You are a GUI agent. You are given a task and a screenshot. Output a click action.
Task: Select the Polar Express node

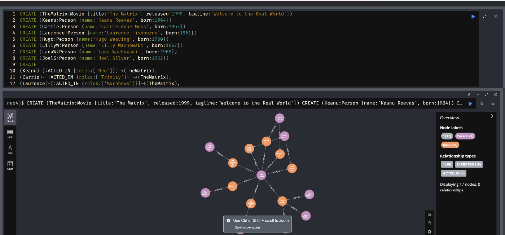click(292, 168)
